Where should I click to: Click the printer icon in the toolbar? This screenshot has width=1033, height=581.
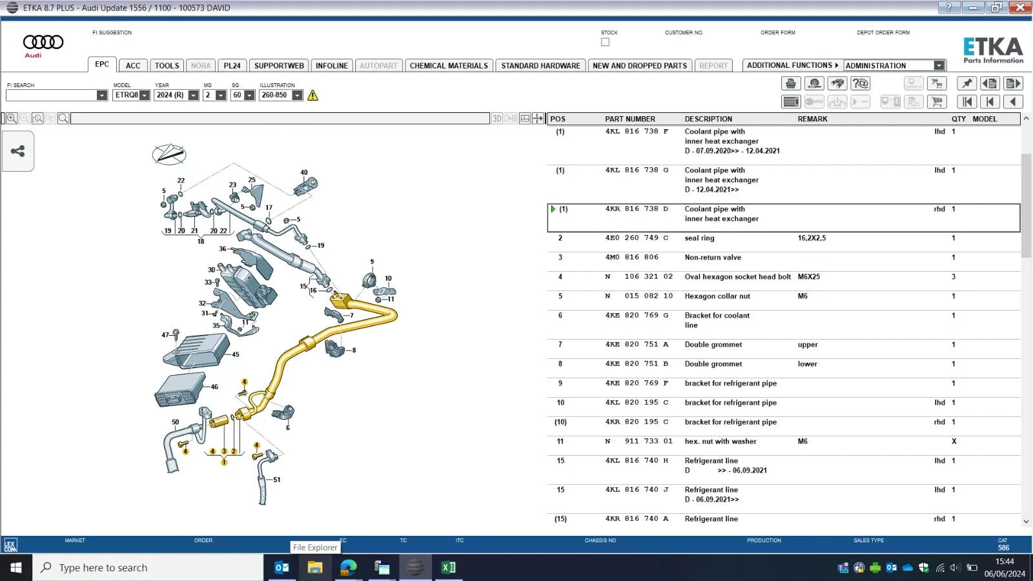(x=791, y=83)
